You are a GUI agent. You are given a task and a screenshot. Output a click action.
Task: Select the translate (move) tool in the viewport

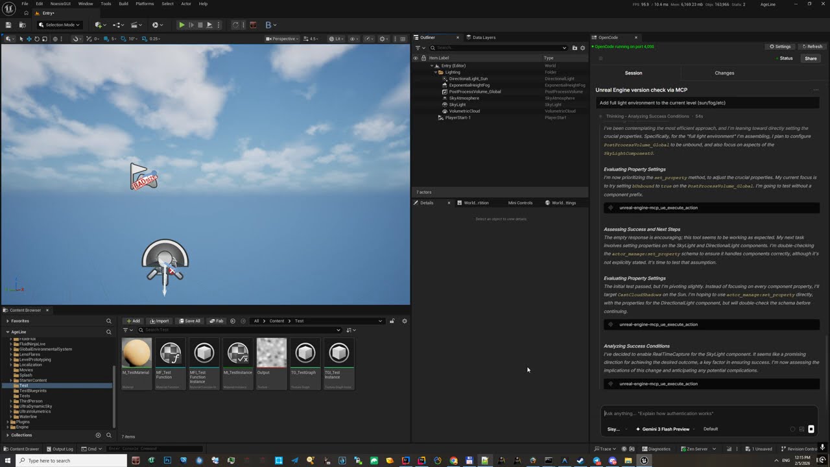click(29, 39)
